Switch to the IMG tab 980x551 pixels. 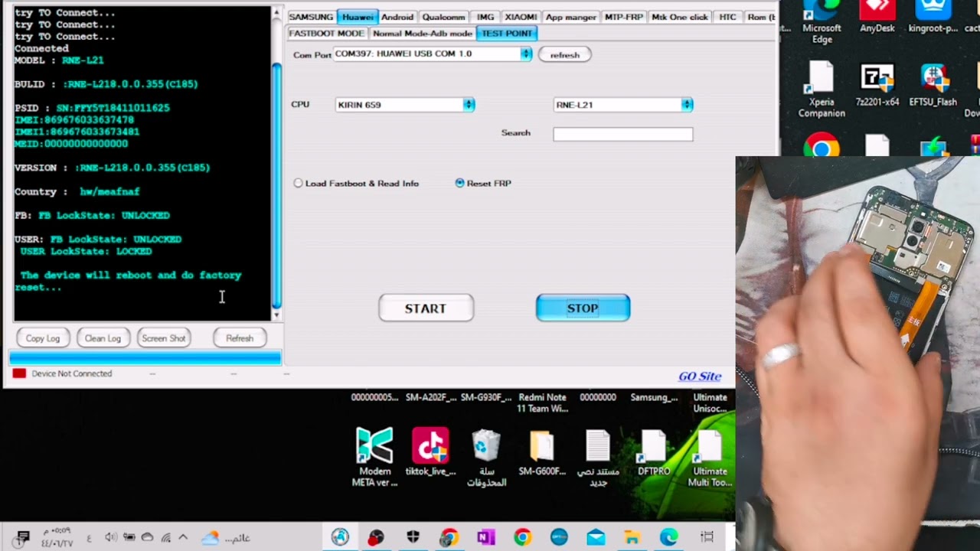[485, 17]
